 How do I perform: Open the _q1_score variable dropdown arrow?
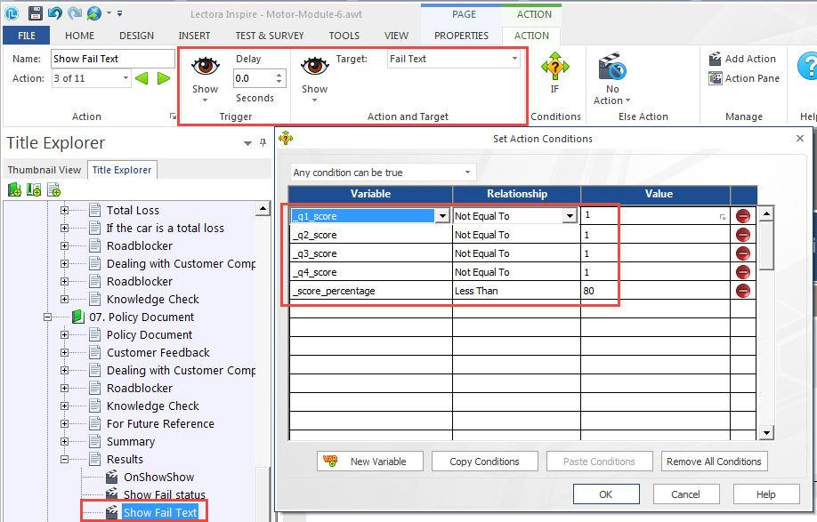(442, 215)
